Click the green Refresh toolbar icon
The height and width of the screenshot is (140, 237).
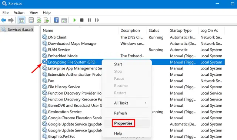(x=39, y=20)
